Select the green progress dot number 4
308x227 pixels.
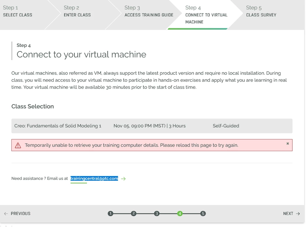(x=180, y=213)
